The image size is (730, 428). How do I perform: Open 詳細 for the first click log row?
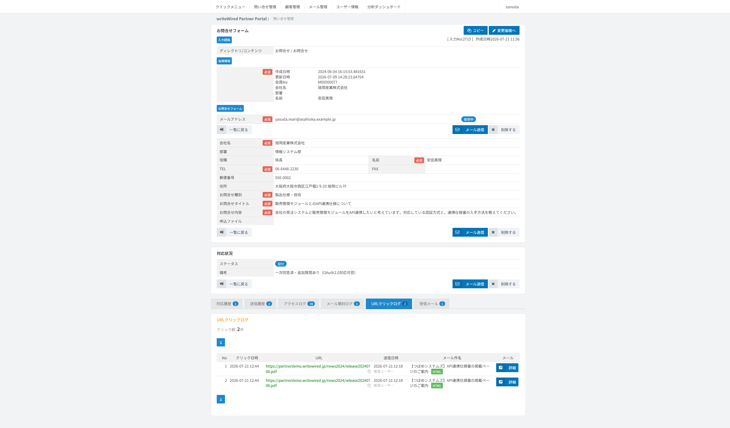point(507,368)
